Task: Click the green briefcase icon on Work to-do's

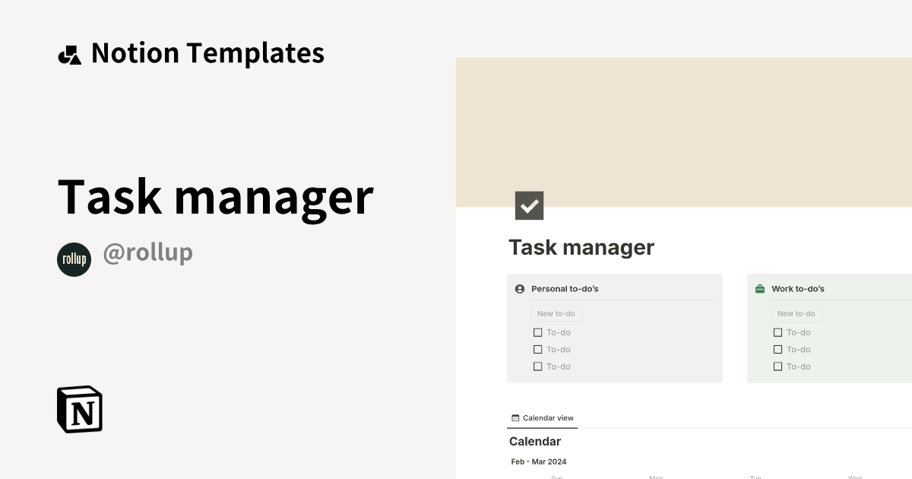Action: pyautogui.click(x=759, y=289)
